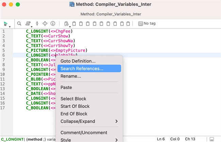The width and height of the screenshot is (221, 142).
Task: Choose Search References from context menu
Action: tap(82, 69)
